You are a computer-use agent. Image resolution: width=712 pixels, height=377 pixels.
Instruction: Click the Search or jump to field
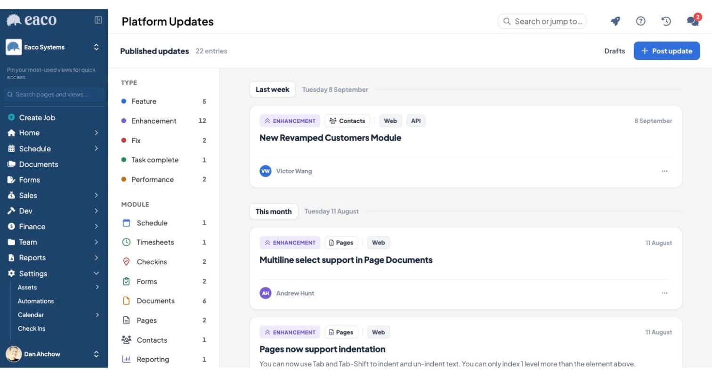(542, 21)
